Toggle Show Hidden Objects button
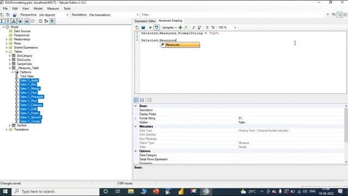348x196 pixels. click(x=33, y=21)
